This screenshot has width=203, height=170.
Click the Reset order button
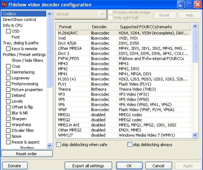pos(26,154)
